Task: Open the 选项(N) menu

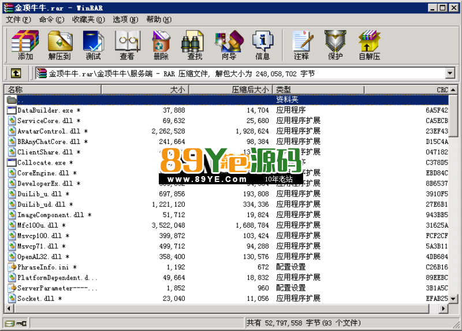Action: (125, 20)
